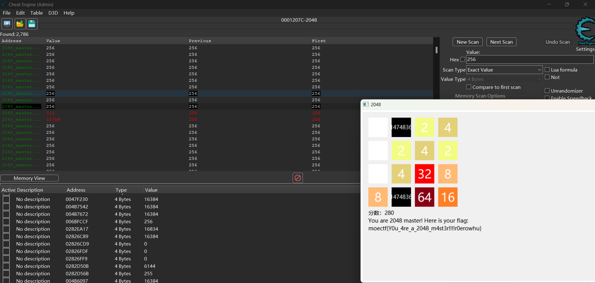Open the D3D menu
This screenshot has width=595, height=283.
coord(53,13)
